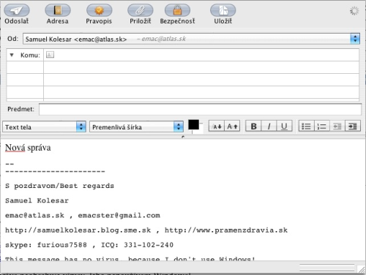Pick the black text color swatch
The width and height of the screenshot is (366, 275).
pyautogui.click(x=193, y=124)
